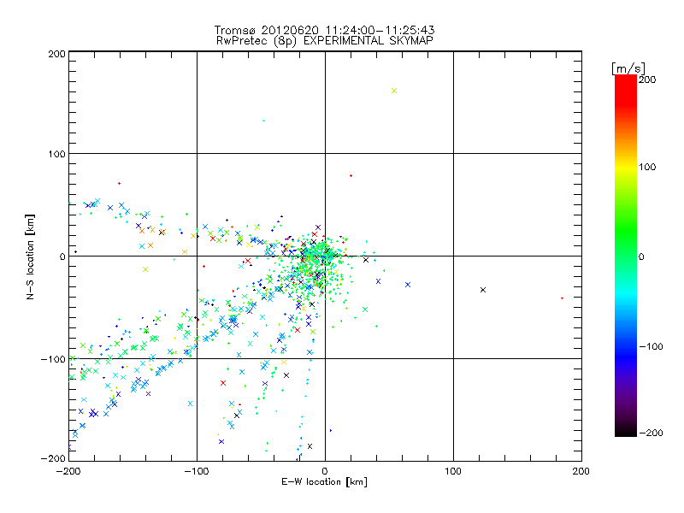This screenshot has width=684, height=513.
Task: Click the lone cyan point in the upper left quadrant
Action: (x=263, y=121)
